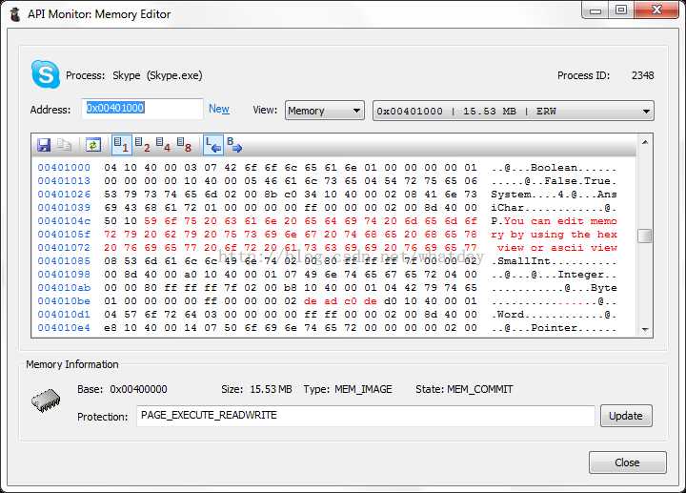Screen dimensions: 686x493
Task: Click the Skype process icon
Action: (46, 74)
